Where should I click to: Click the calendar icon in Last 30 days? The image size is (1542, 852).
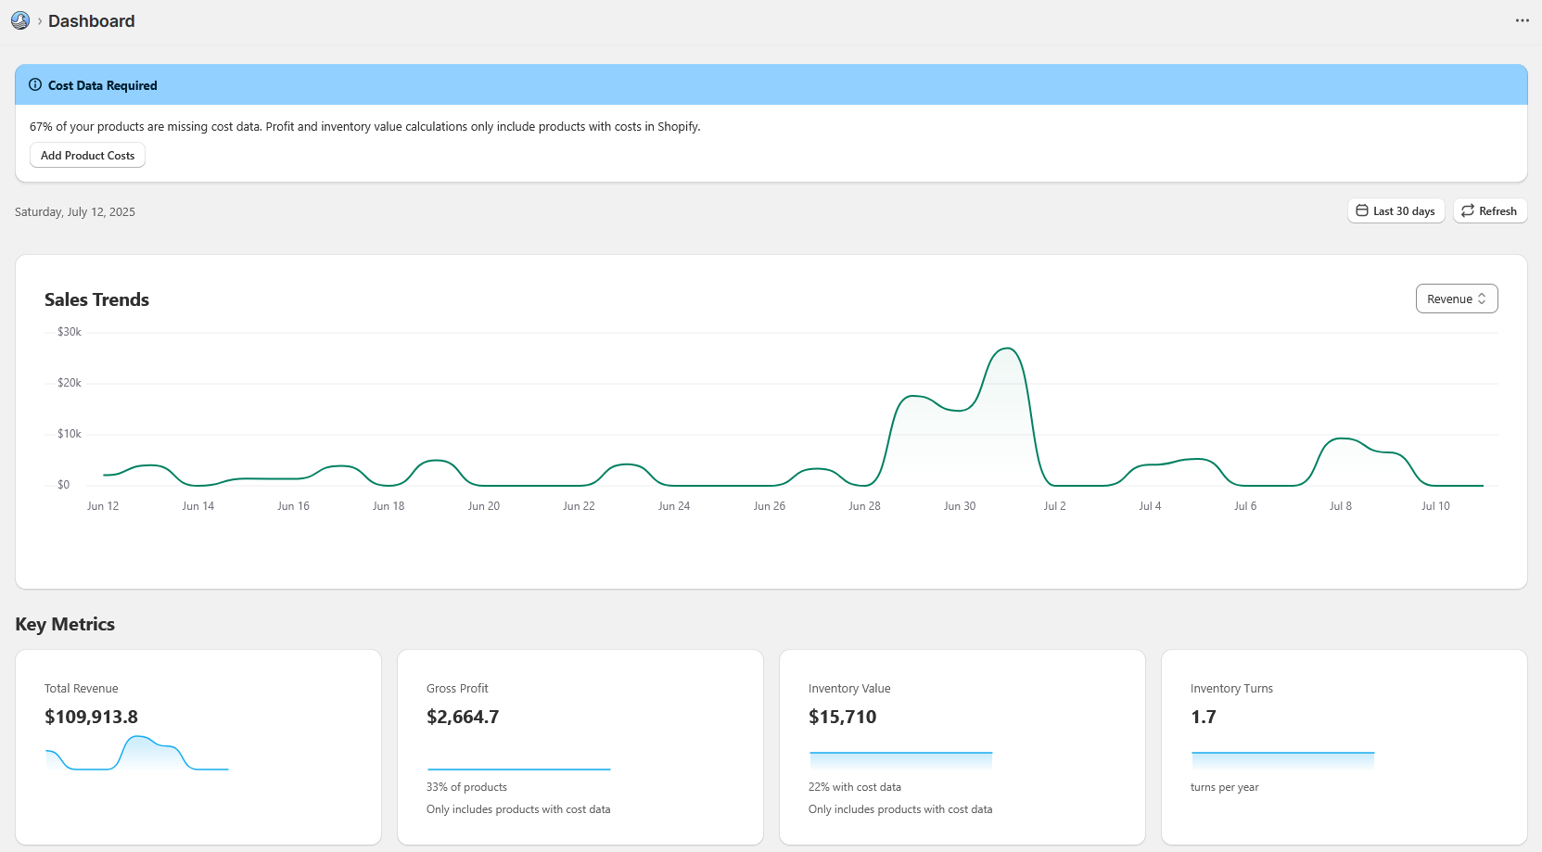pos(1362,210)
